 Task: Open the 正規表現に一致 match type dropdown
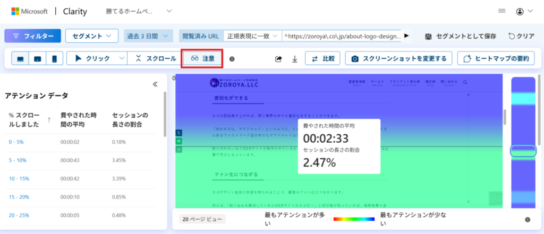tap(252, 36)
